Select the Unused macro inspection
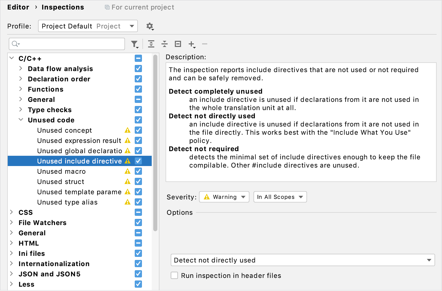Viewport: 442px width, 291px height. [x=61, y=171]
